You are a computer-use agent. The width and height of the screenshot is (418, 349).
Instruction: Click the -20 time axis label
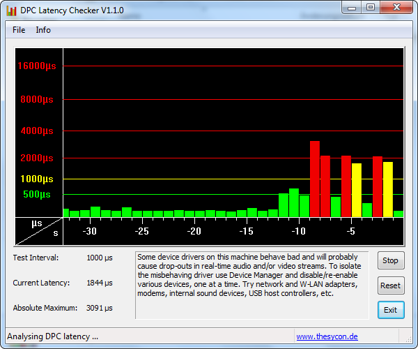pos(194,231)
